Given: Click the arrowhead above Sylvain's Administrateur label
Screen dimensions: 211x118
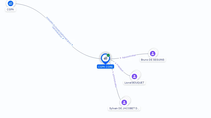Looking at the screenshot, I should pyautogui.click(x=113, y=72).
